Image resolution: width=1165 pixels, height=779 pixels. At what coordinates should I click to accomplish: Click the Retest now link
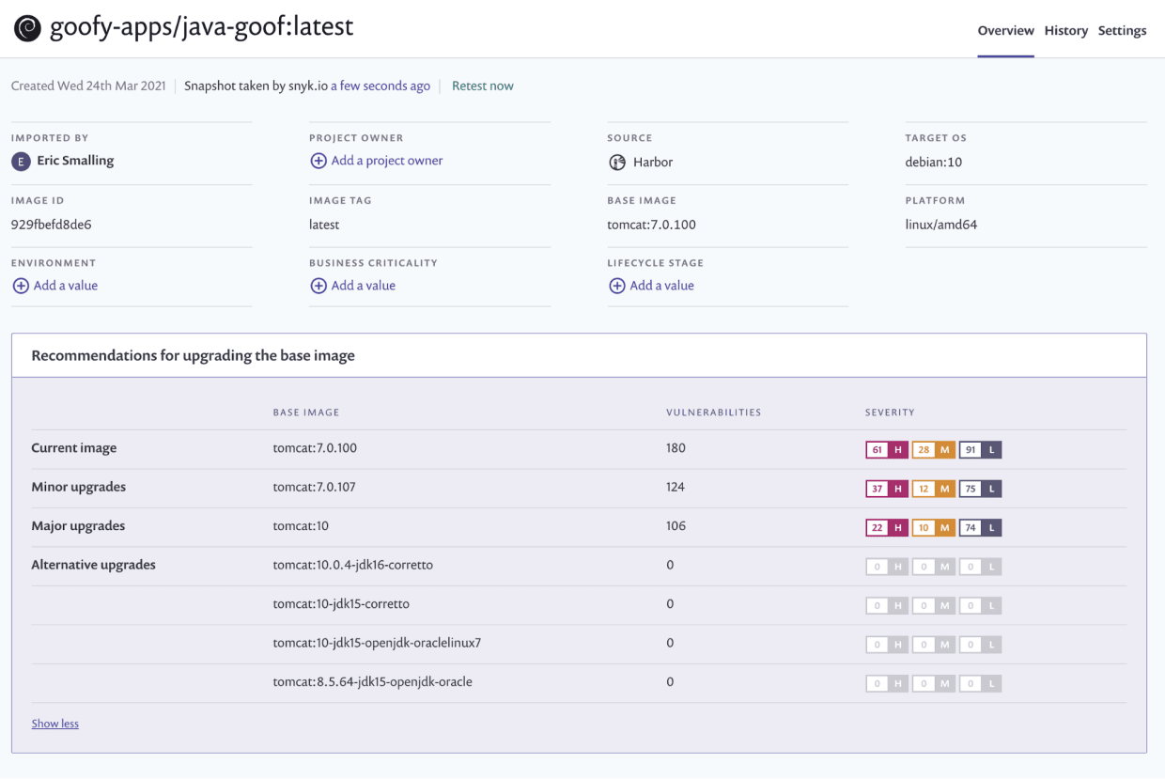483,86
